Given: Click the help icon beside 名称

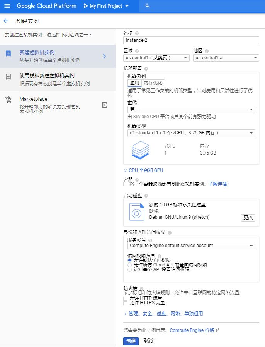Looking at the screenshot, I should tap(137, 33).
